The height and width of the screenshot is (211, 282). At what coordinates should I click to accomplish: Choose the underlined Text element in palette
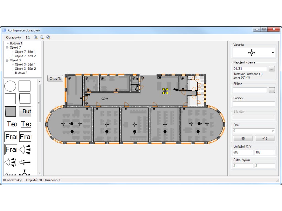[x=26, y=124]
